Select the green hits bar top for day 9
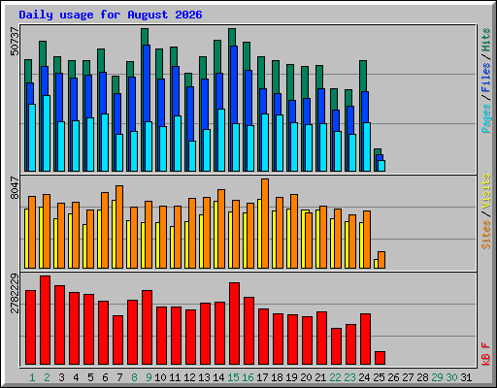Viewport: 497px width, 388px height. [145, 36]
